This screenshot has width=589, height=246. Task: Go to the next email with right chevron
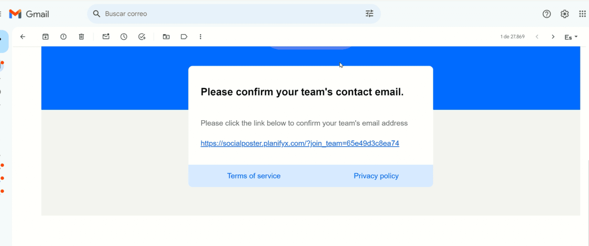click(553, 37)
